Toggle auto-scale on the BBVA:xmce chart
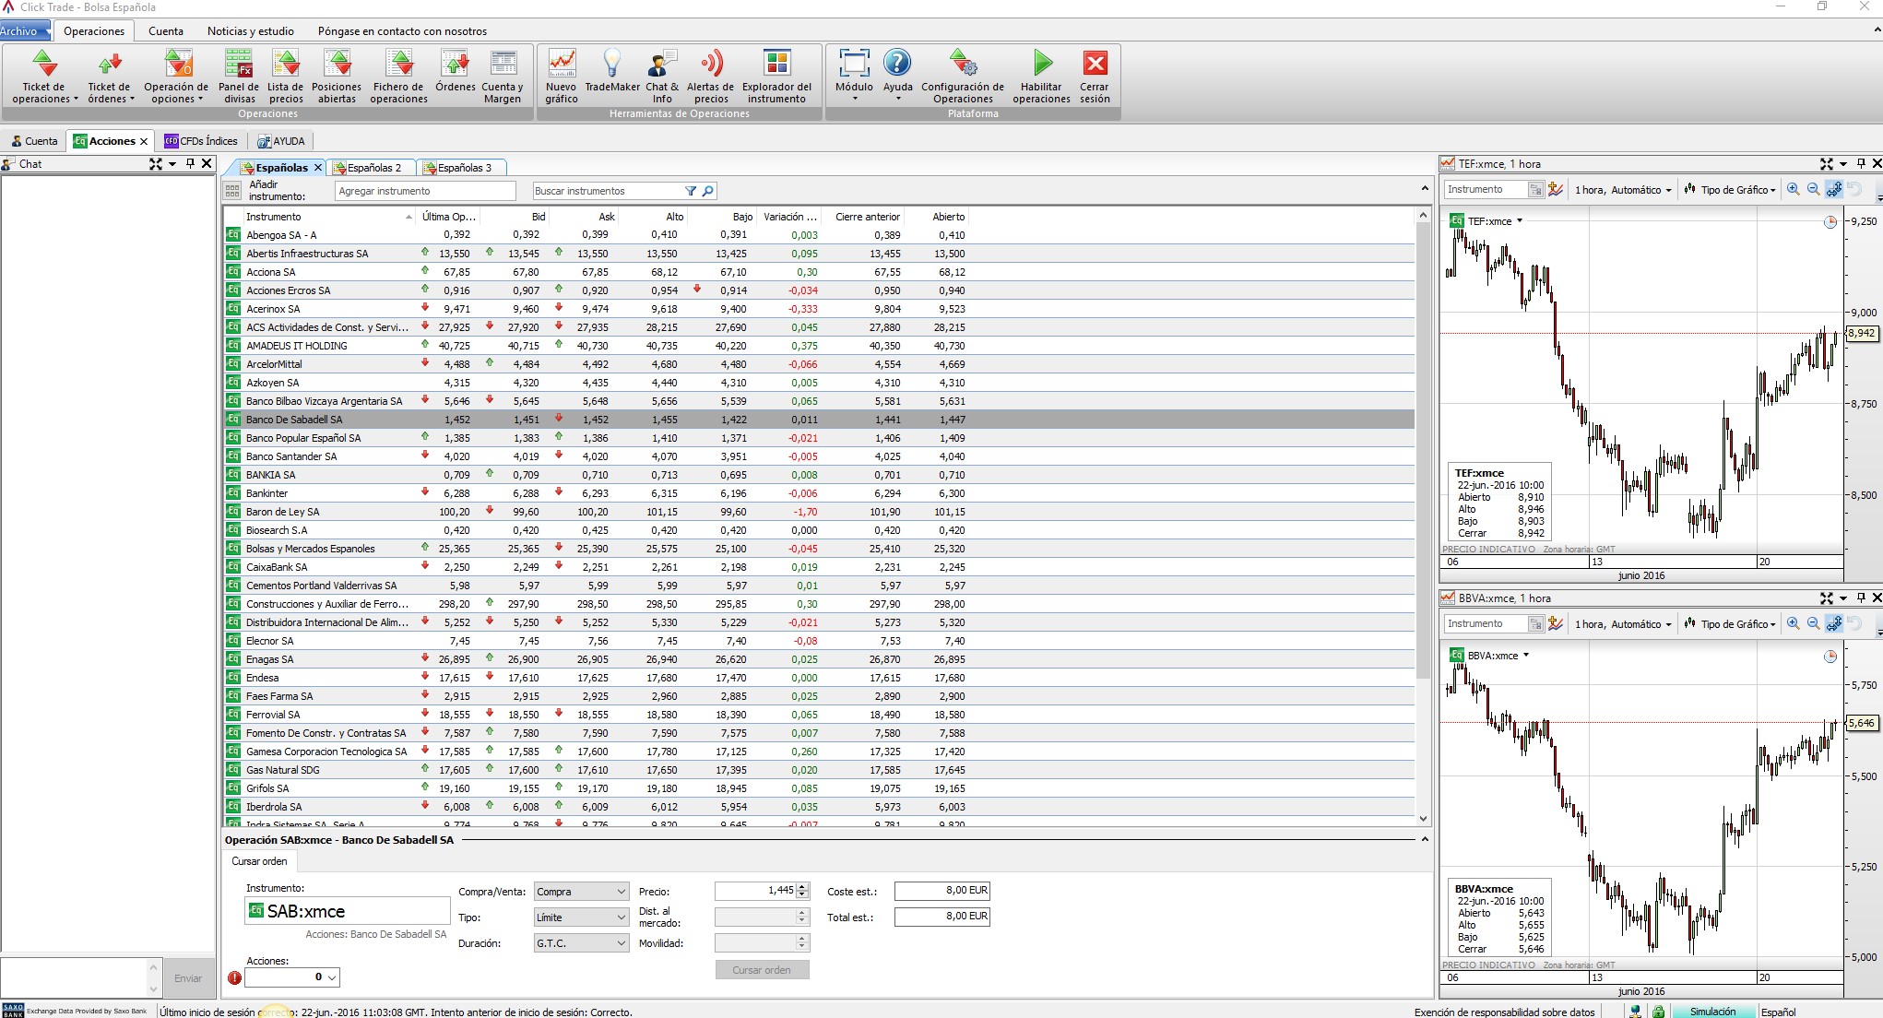1883x1018 pixels. (1834, 623)
